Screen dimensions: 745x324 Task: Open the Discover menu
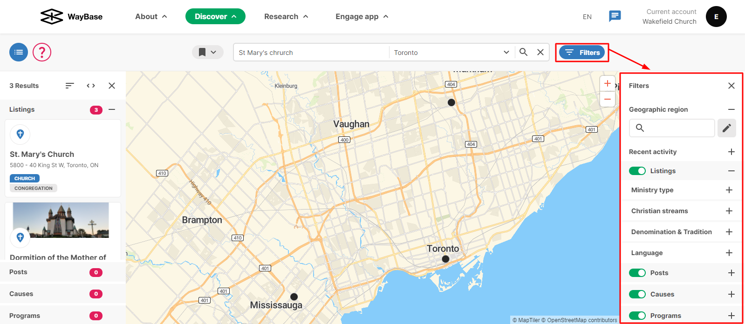click(215, 16)
